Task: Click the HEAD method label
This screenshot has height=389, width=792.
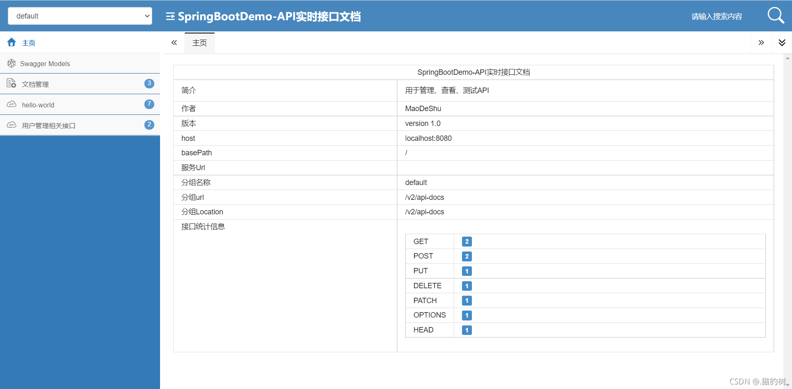Action: (x=423, y=330)
